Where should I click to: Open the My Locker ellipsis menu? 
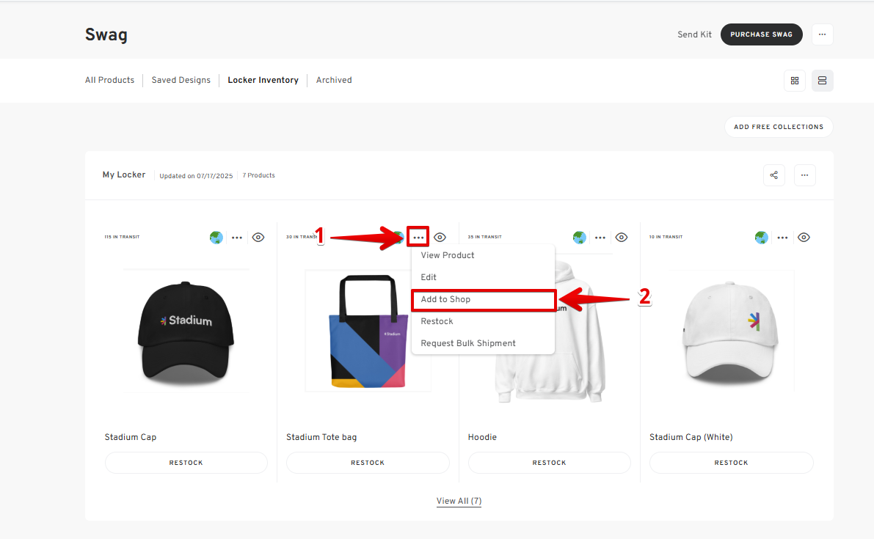(804, 175)
